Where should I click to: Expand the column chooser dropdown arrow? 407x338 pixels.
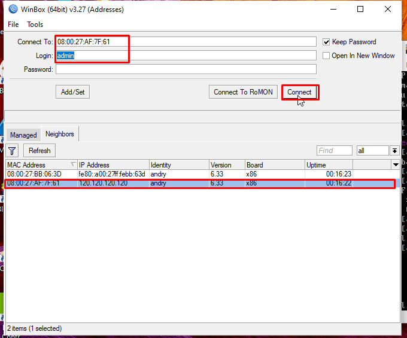[395, 165]
